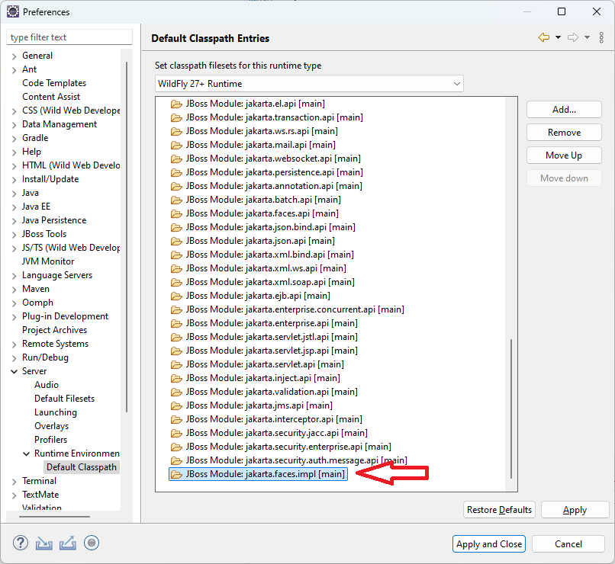
Task: Click the classpath list vertical scrollbar
Action: coord(511,409)
